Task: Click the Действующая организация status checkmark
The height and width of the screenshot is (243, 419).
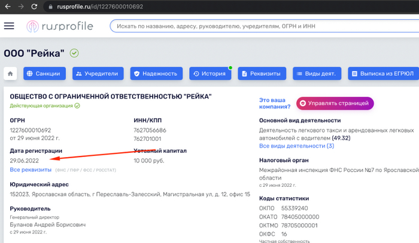Action: [x=77, y=106]
